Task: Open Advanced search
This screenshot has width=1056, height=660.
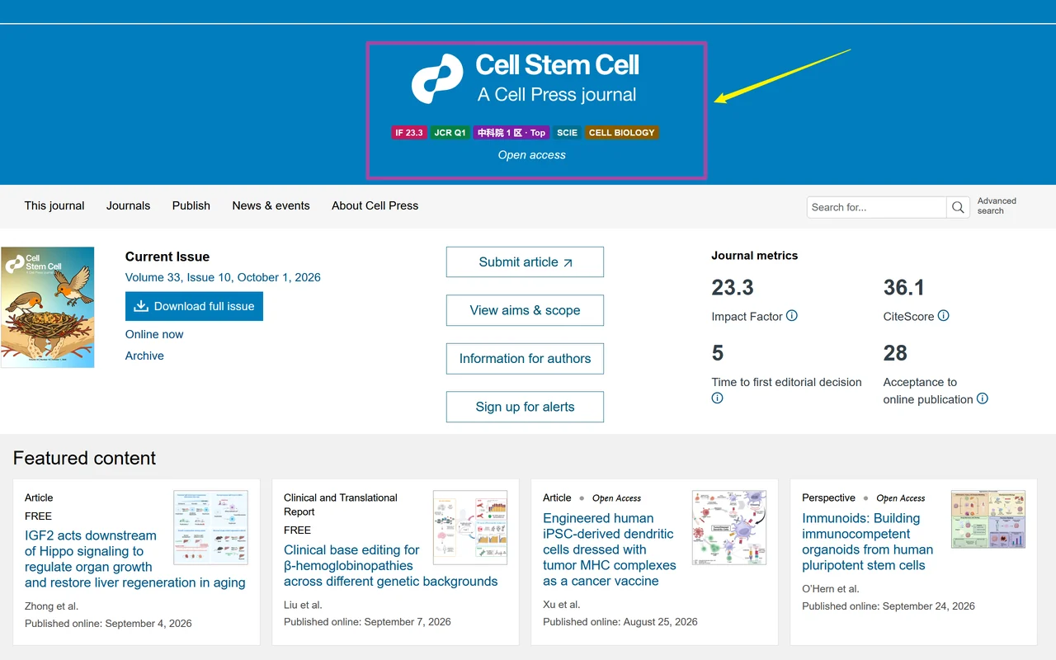Action: pos(997,206)
